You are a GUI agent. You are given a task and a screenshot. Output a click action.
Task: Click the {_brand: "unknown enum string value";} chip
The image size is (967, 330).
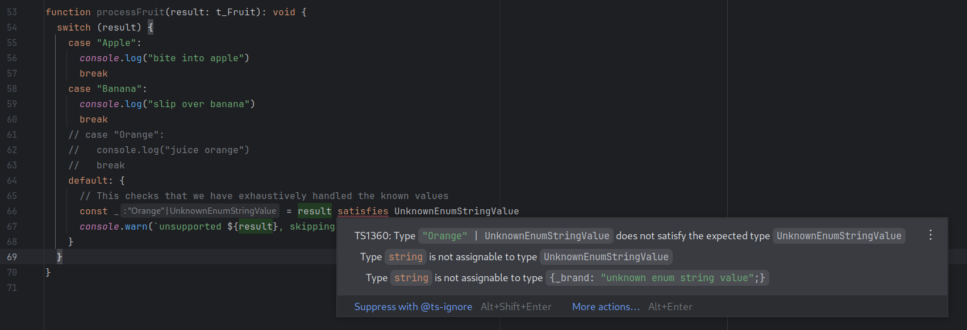point(657,278)
